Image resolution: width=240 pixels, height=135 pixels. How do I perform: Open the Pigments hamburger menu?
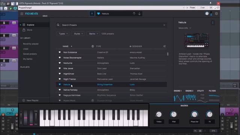coord(22,13)
